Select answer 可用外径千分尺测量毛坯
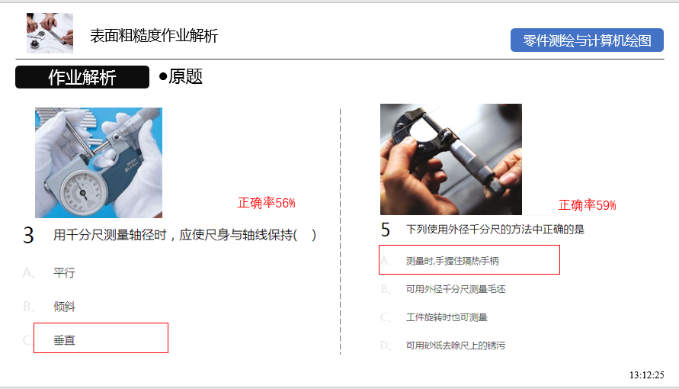Image resolution: width=679 pixels, height=389 pixels. tap(456, 289)
